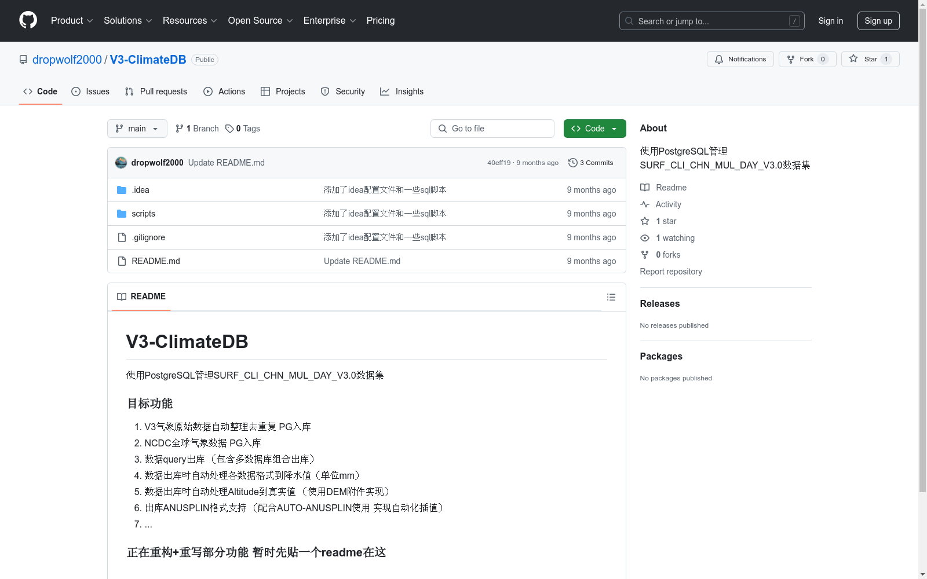
Task: Open the Packages heading link
Action: pos(661,356)
